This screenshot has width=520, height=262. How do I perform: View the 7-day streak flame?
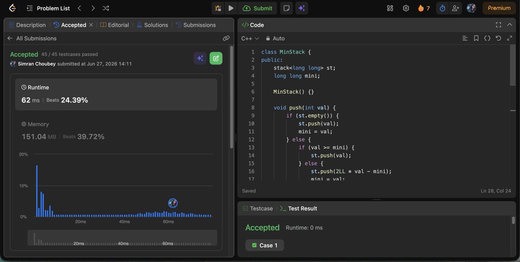coord(424,8)
